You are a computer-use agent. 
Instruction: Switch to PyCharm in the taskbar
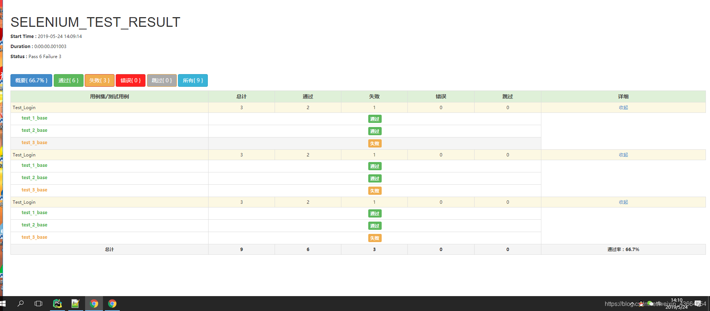pyautogui.click(x=57, y=304)
